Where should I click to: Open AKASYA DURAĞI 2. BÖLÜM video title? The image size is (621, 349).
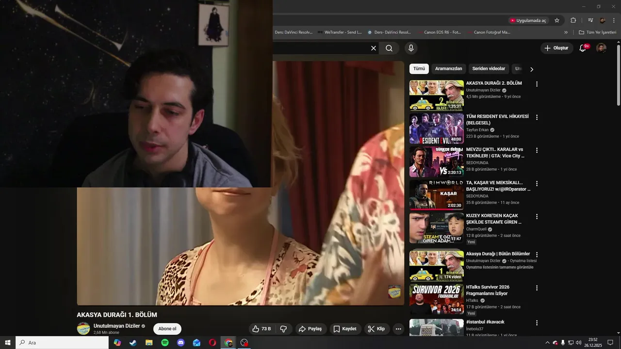click(494, 83)
